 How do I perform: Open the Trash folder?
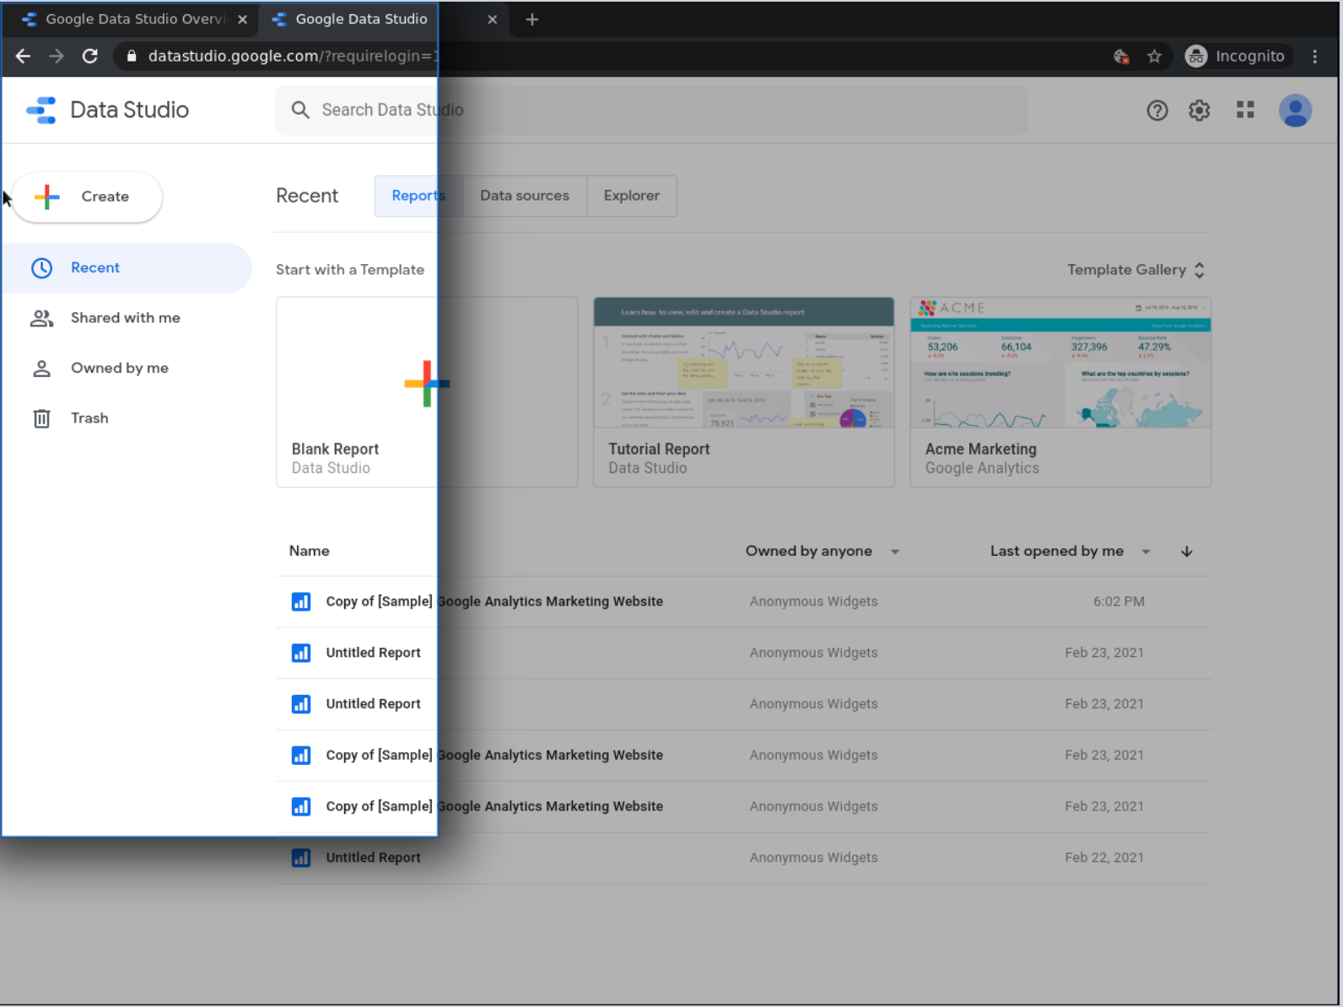(127, 418)
